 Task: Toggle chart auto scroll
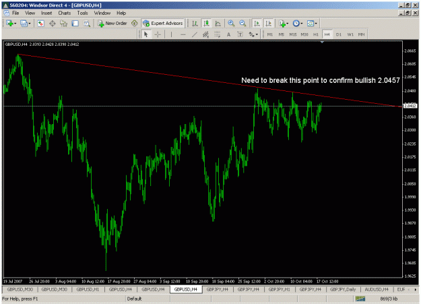pyautogui.click(x=257, y=24)
